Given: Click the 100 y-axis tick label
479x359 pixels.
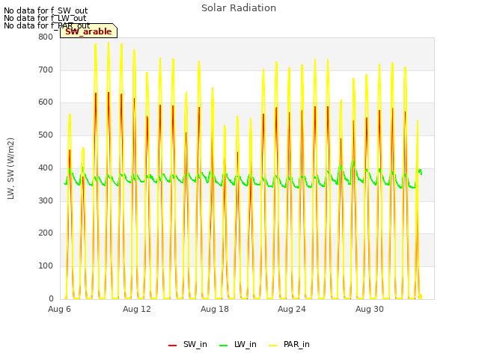Looking at the screenshot, I should tap(46, 266).
